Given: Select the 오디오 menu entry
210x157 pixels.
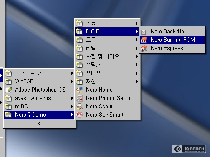Looking at the screenshot, I should [x=107, y=73].
